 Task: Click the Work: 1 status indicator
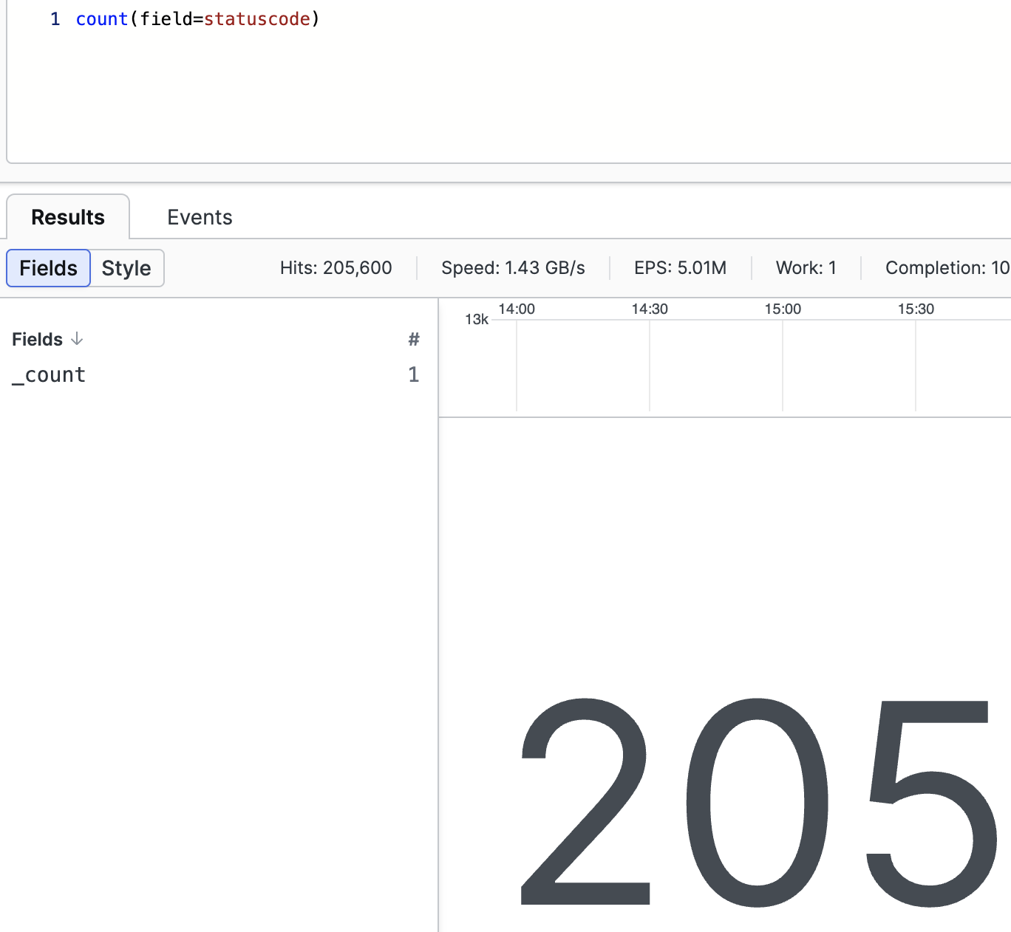pyautogui.click(x=806, y=267)
